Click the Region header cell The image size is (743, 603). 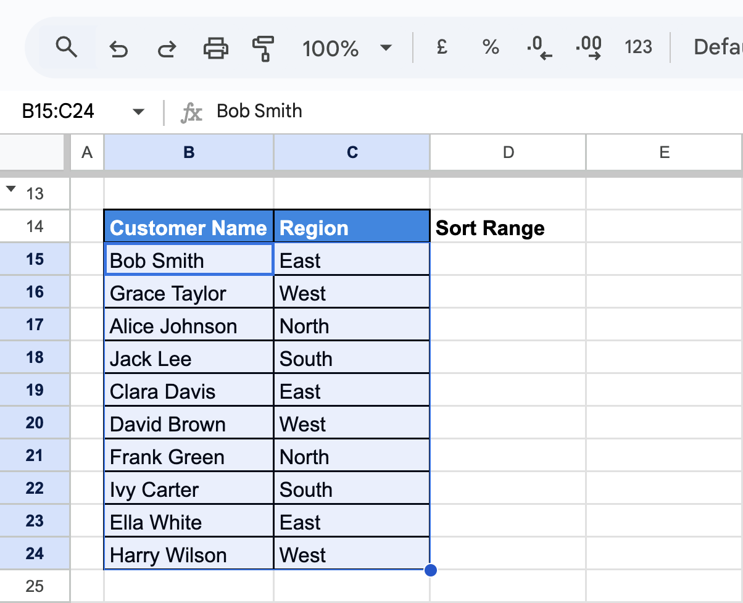pos(352,227)
